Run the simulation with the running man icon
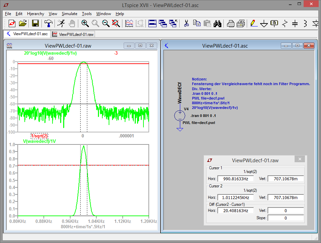Viewport: 321px width, 243px height. click(x=61, y=23)
